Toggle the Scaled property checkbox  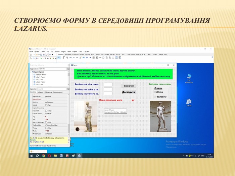click(46, 105)
